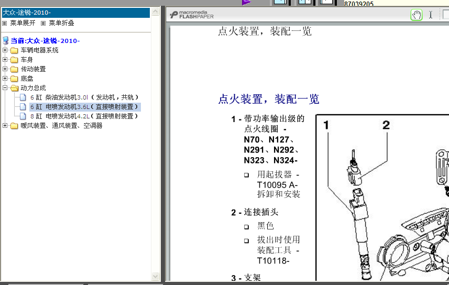Click the folder icon for 传动装置
The image size is (449, 285).
click(14, 69)
